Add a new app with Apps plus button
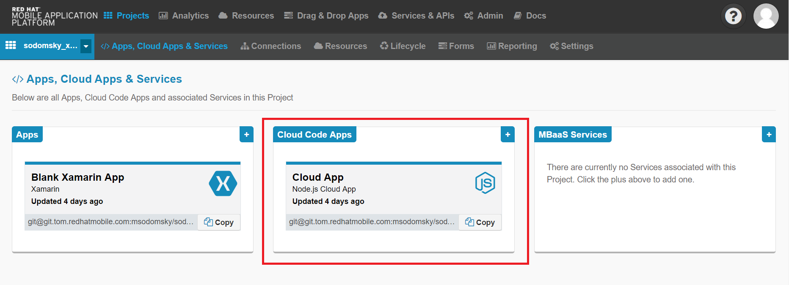 pyautogui.click(x=246, y=135)
